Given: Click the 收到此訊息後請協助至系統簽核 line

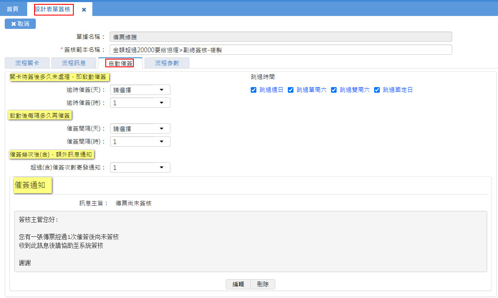Looking at the screenshot, I should click(61, 246).
